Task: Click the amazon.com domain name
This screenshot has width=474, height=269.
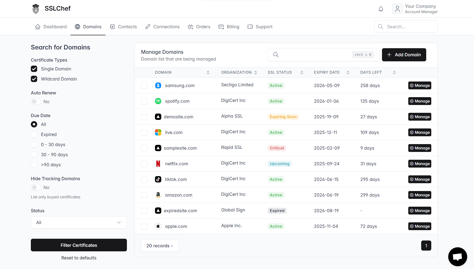Action: [x=179, y=195]
